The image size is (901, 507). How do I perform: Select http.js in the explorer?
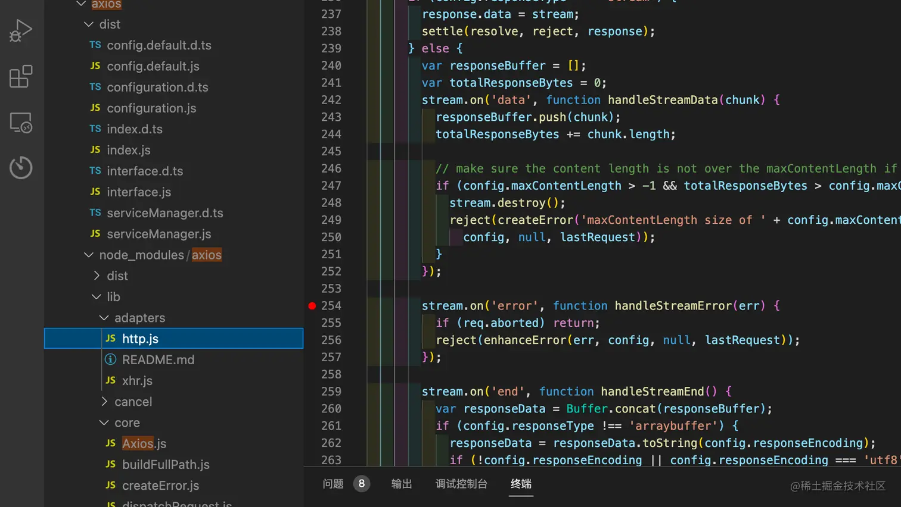[x=173, y=339]
